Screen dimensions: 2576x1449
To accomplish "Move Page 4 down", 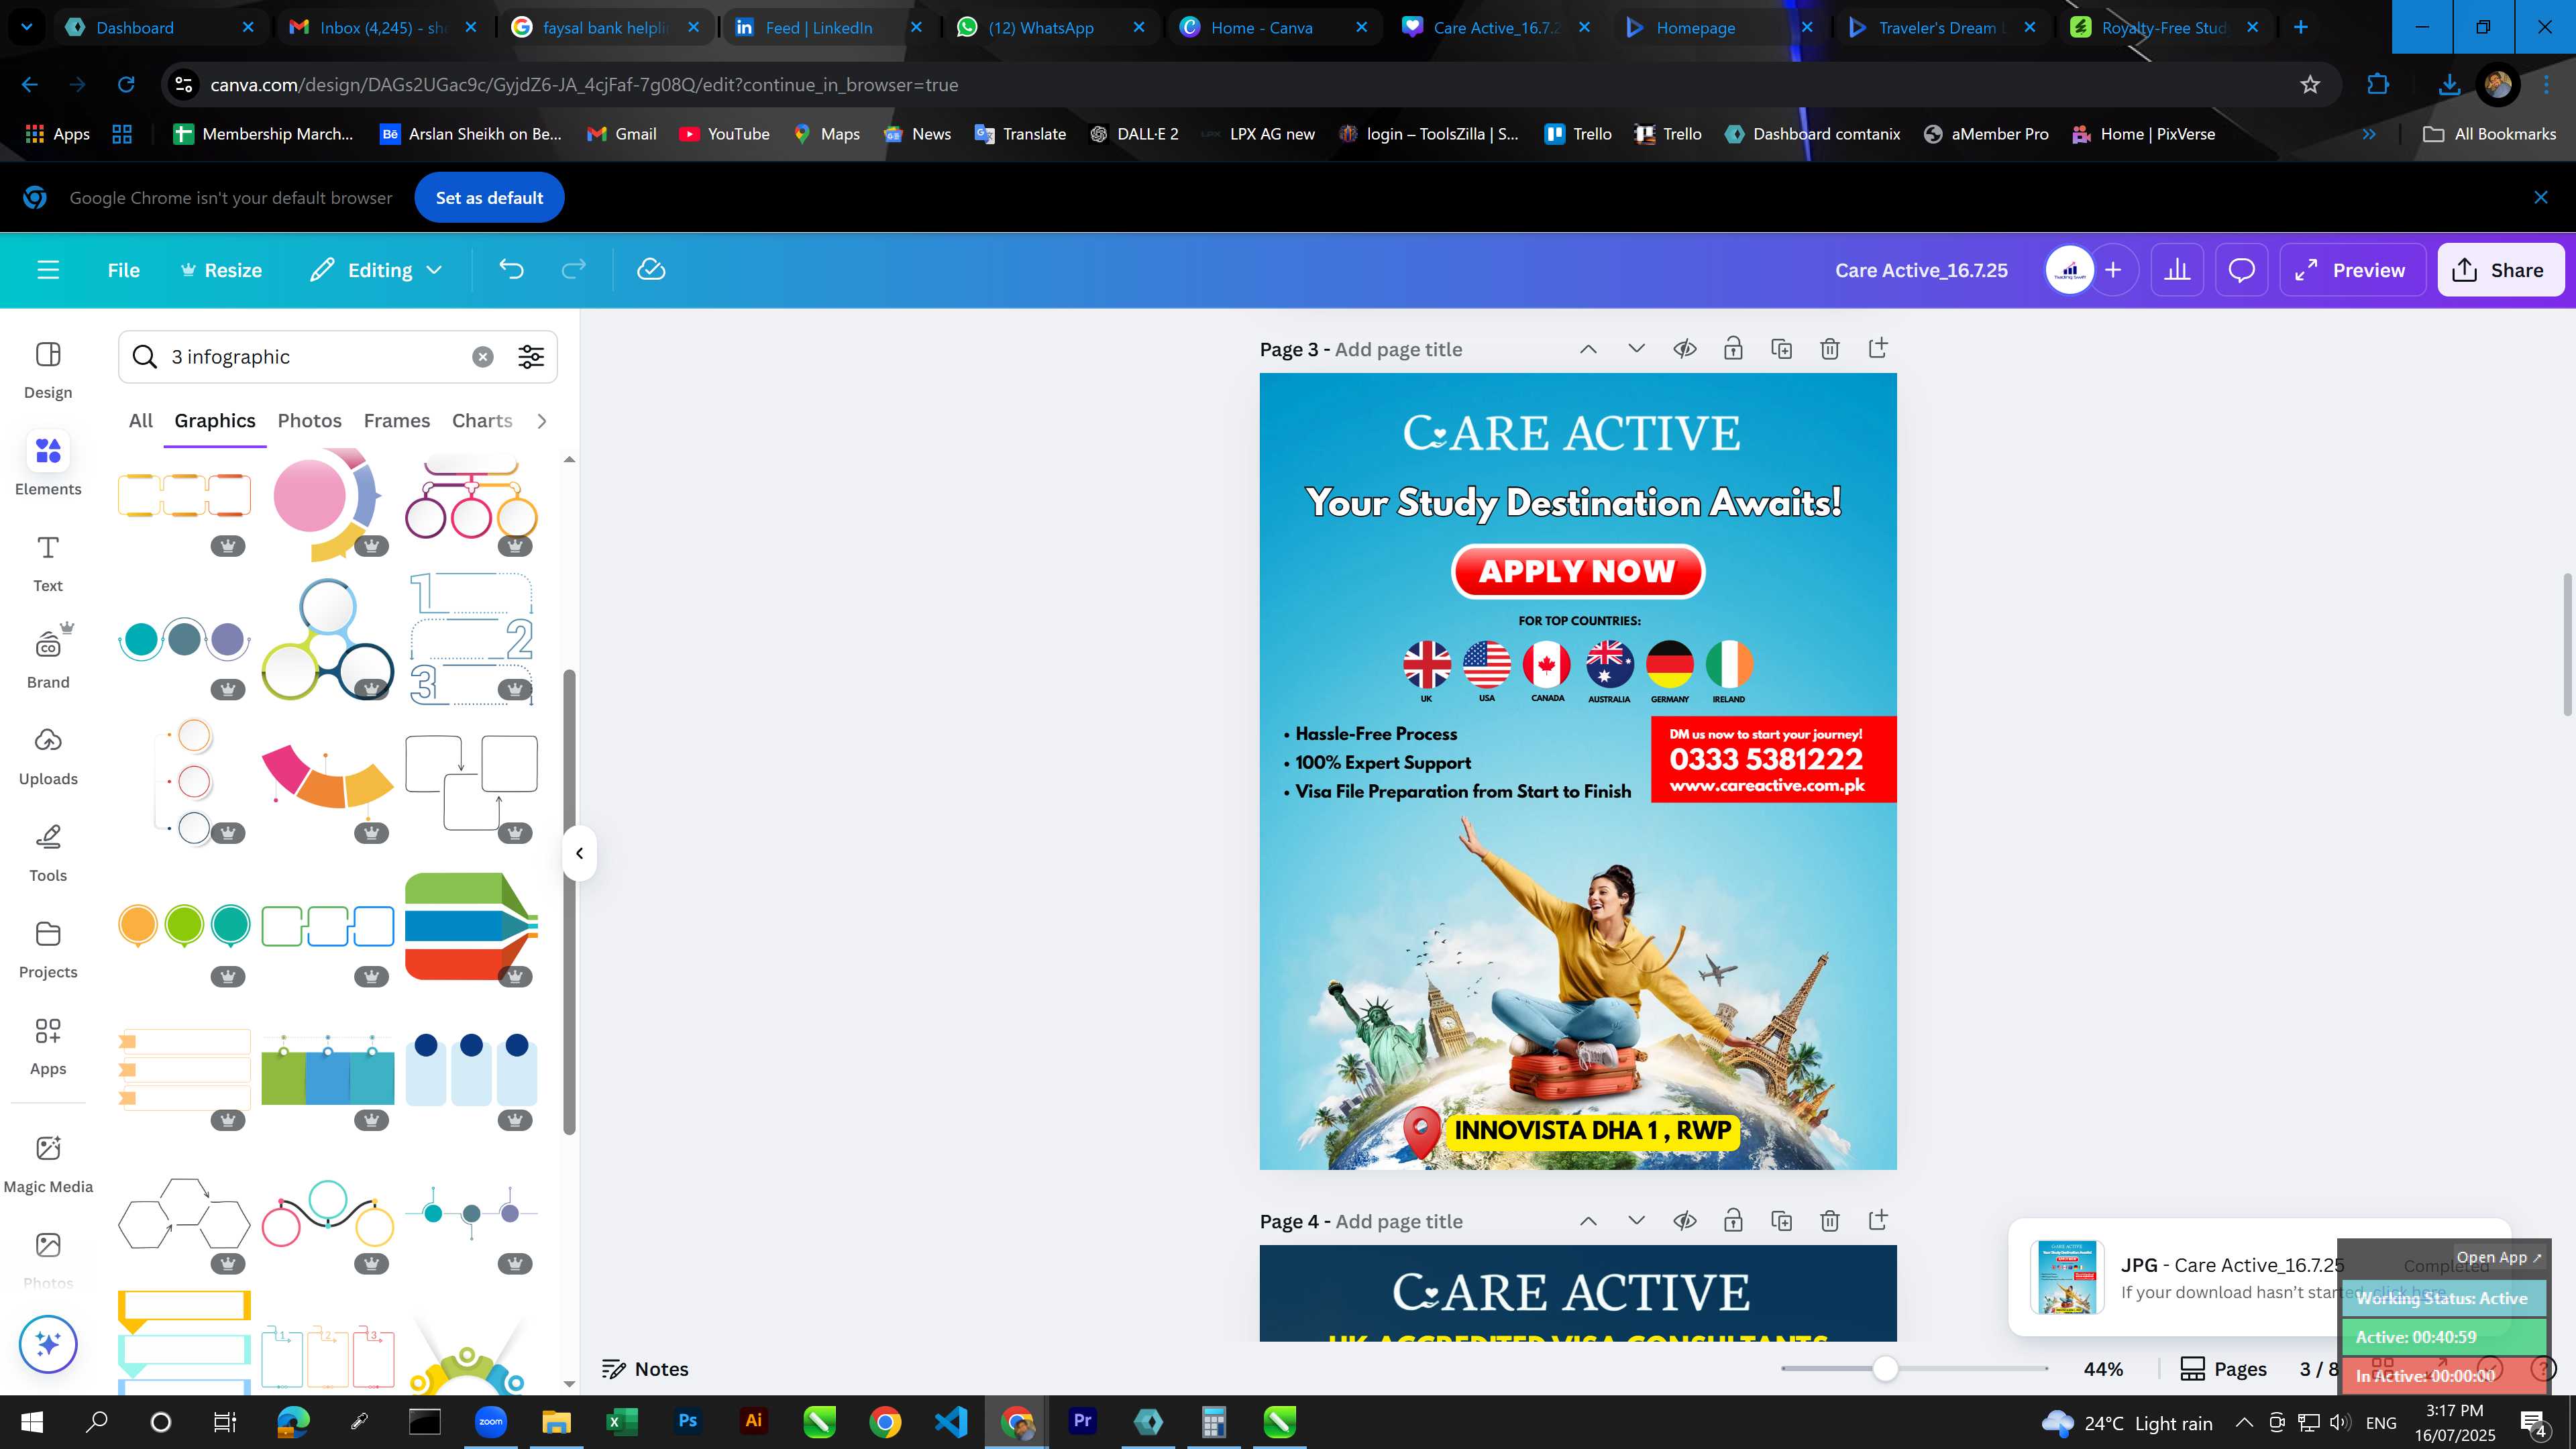I will coord(1636,1221).
